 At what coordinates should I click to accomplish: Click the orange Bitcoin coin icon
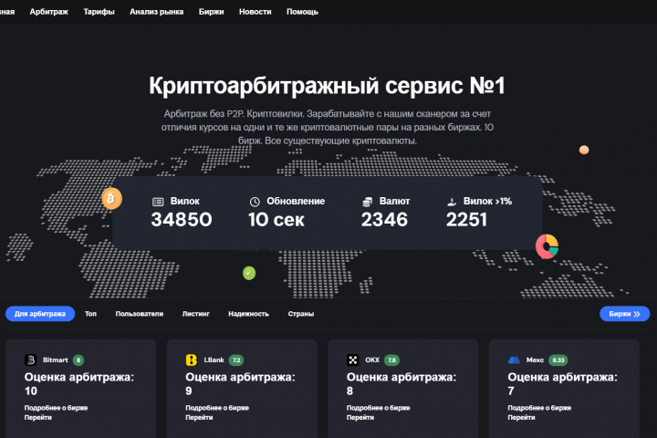[x=111, y=198]
